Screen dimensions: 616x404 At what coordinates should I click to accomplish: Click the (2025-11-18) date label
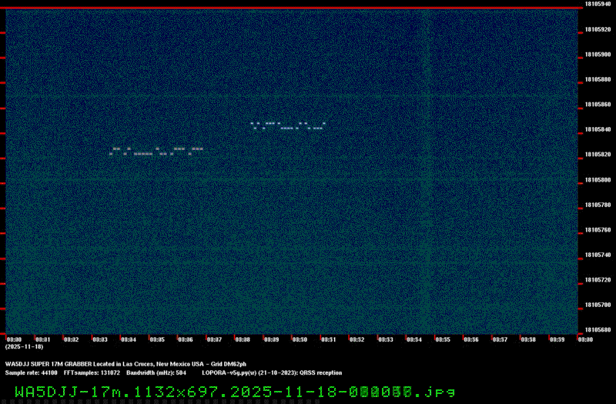(x=25, y=347)
